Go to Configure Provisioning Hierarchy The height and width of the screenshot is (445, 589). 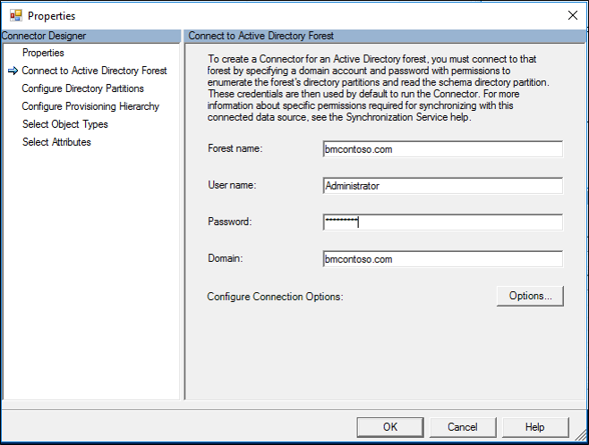coord(90,106)
